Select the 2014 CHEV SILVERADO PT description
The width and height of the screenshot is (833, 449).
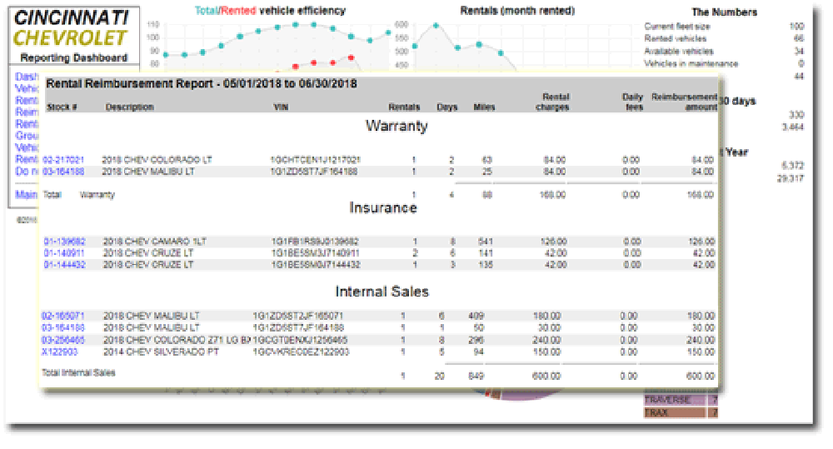[161, 352]
